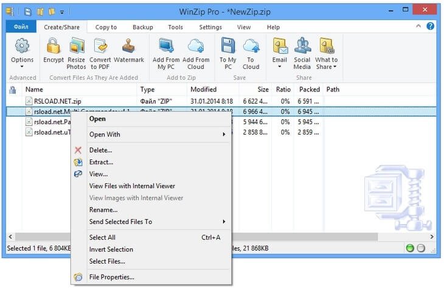The width and height of the screenshot is (444, 288).
Task: Sort by the Path column header
Action: pyautogui.click(x=333, y=90)
